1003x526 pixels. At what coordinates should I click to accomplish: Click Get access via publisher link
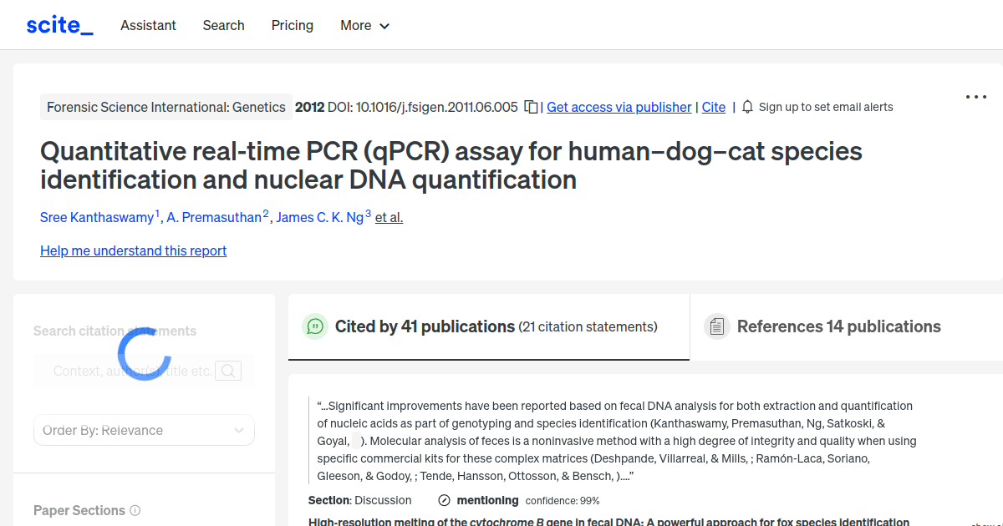tap(619, 107)
